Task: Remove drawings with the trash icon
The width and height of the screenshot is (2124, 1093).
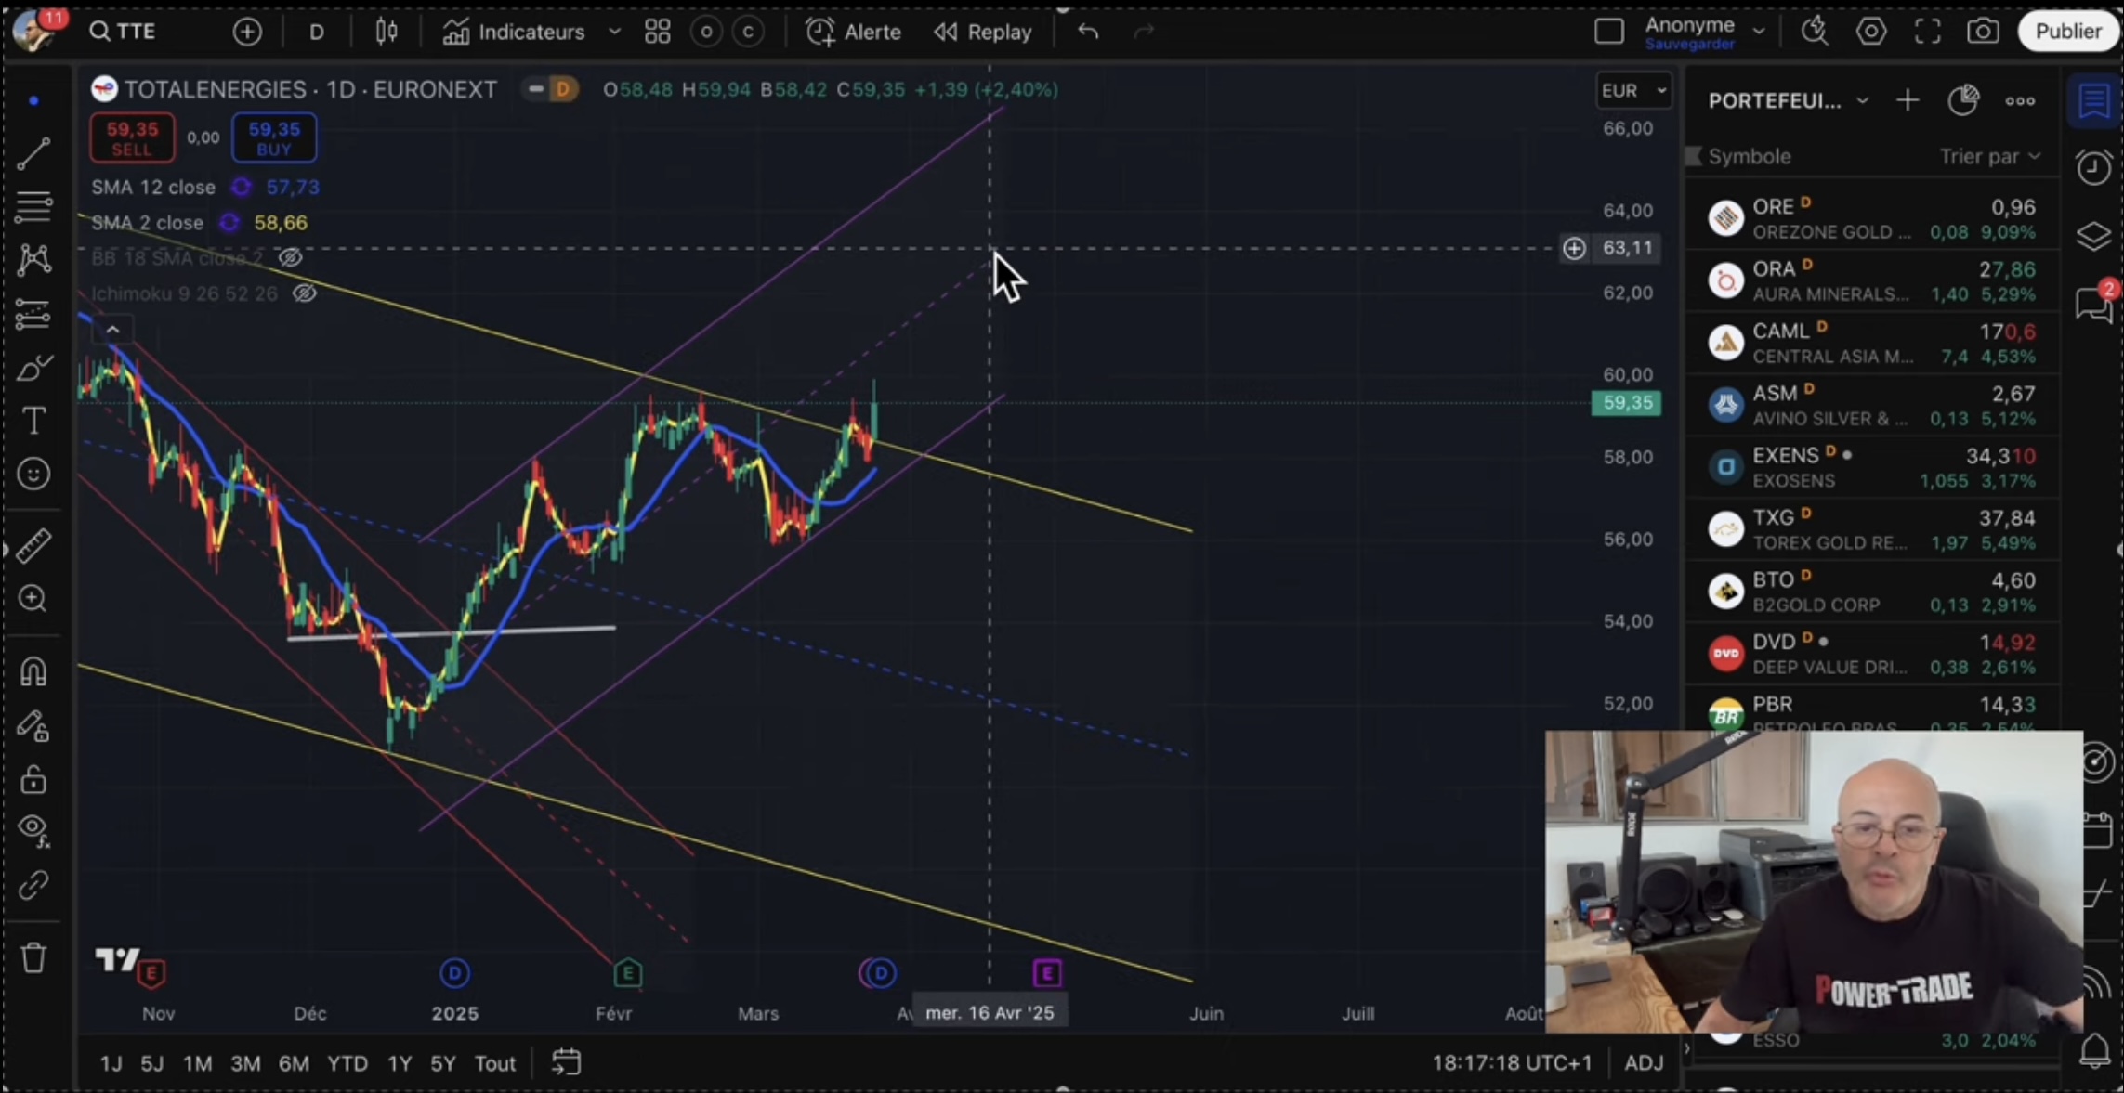Action: pos(33,957)
